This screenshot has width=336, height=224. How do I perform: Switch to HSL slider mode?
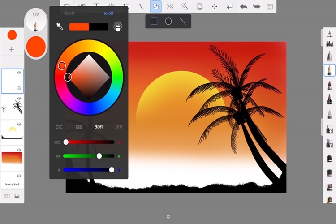coord(118,127)
